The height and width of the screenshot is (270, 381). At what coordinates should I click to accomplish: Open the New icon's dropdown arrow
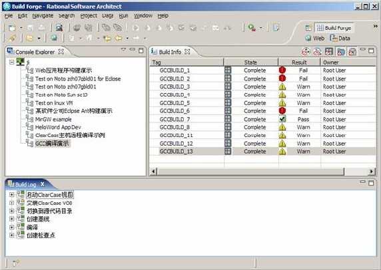pos(21,28)
